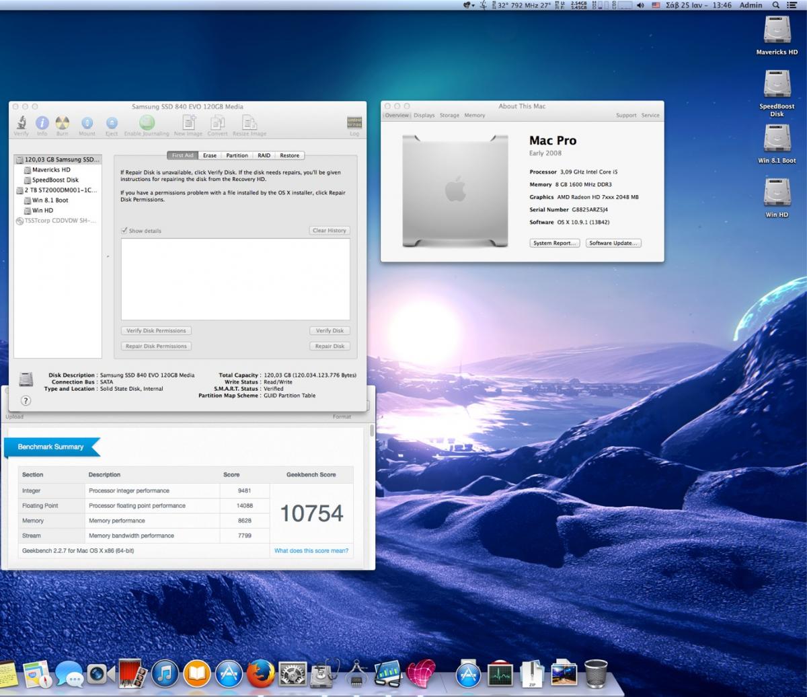Click the Verify microscope icon in Disk Utility
This screenshot has height=697, width=807.
pos(22,122)
